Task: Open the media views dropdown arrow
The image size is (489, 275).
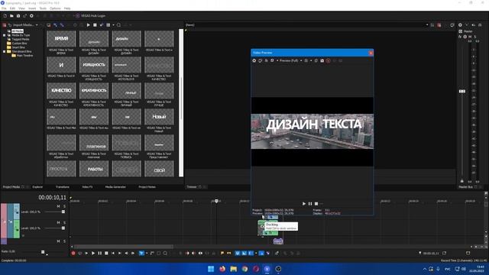Action: tap(113, 25)
